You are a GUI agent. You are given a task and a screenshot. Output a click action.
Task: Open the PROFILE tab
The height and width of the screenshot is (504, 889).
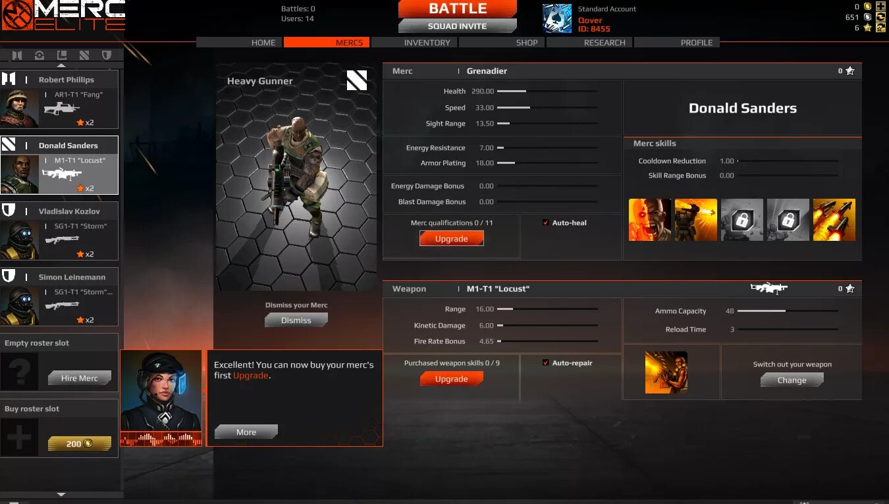[677, 42]
